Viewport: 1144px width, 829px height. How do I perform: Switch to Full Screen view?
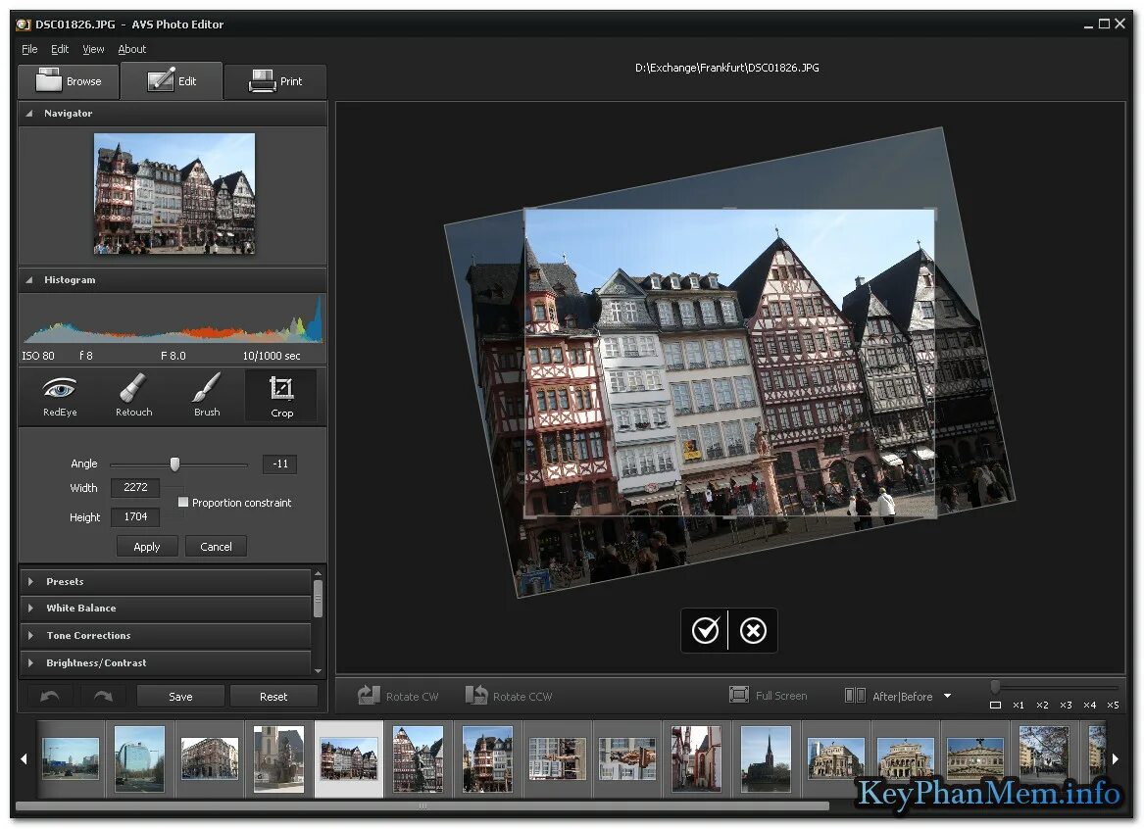(769, 696)
